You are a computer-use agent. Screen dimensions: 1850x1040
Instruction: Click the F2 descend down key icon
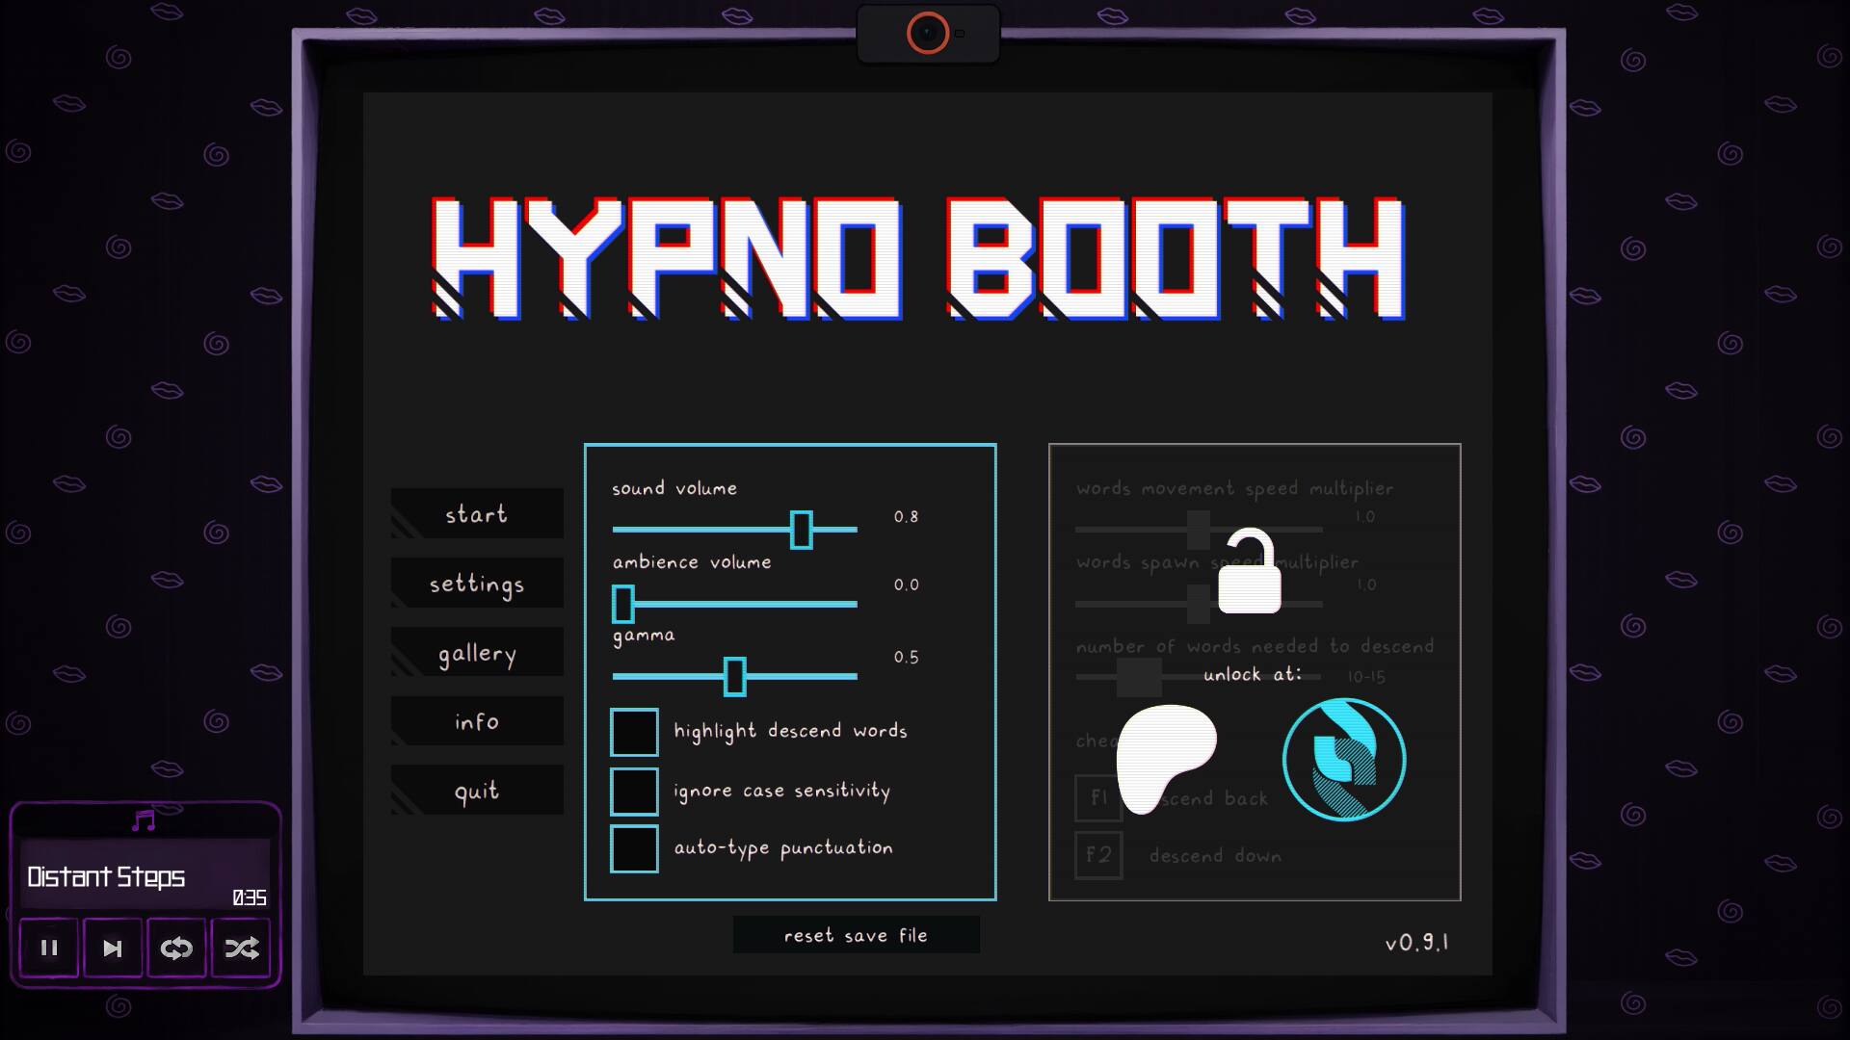click(x=1098, y=855)
